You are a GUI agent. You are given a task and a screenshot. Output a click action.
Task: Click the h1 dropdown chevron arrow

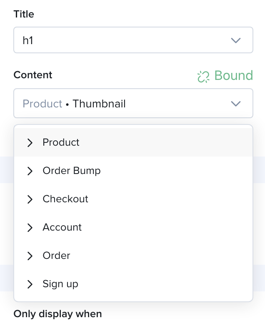click(x=236, y=40)
